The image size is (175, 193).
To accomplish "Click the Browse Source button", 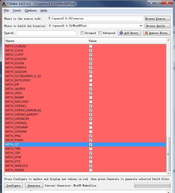I will [157, 19].
